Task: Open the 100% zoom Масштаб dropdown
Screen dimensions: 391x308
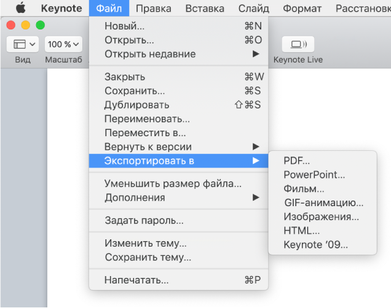Action: click(64, 44)
